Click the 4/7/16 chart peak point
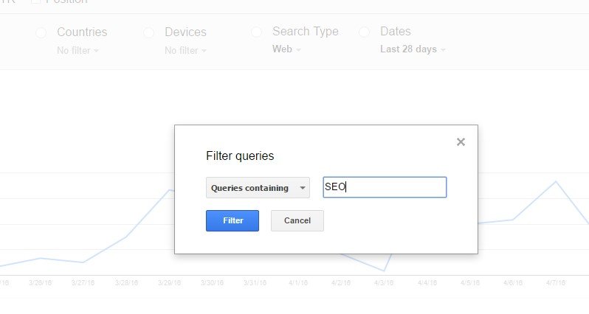 [556, 181]
